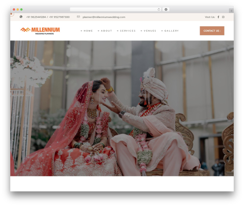Click the browser address bar
244x206 pixels.
(116, 9)
